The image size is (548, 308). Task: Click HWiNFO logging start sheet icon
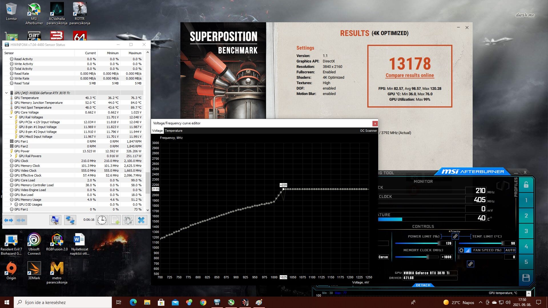tap(115, 220)
